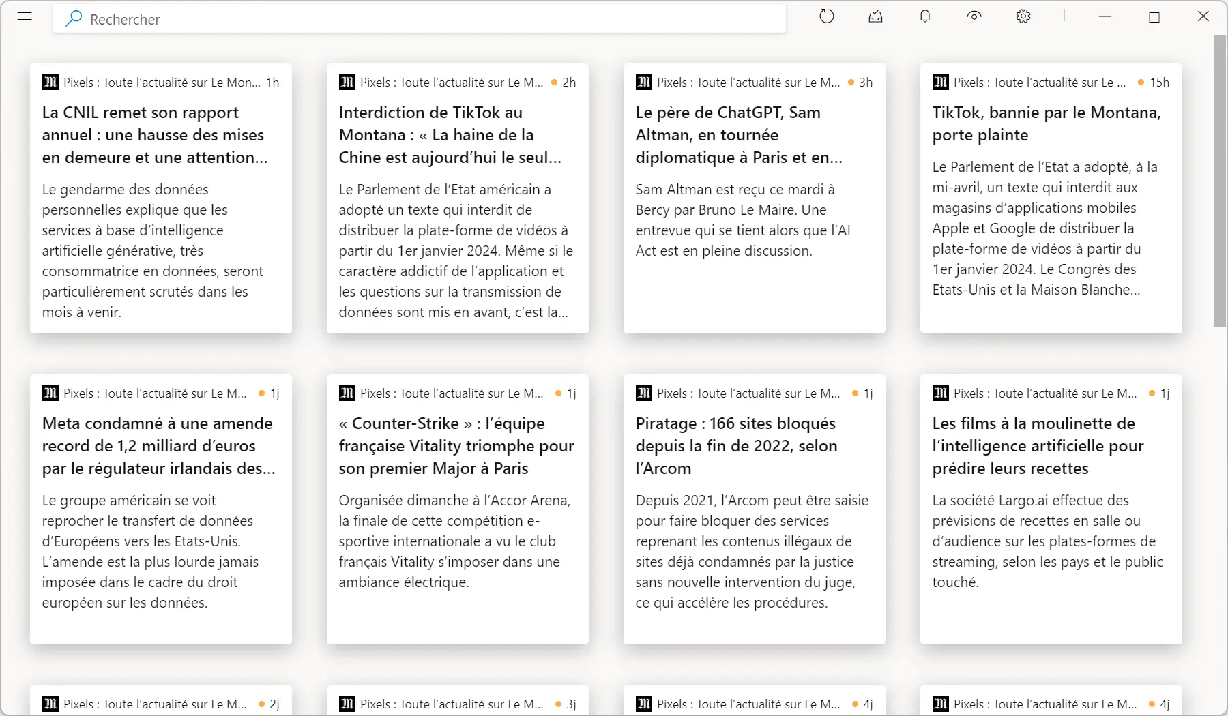1228x716 pixels.
Task: Click the Rechercher search field
Action: (x=420, y=19)
